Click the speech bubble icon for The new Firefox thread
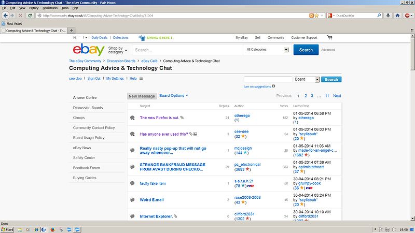The width and height of the screenshot is (415, 233). tap(132, 118)
